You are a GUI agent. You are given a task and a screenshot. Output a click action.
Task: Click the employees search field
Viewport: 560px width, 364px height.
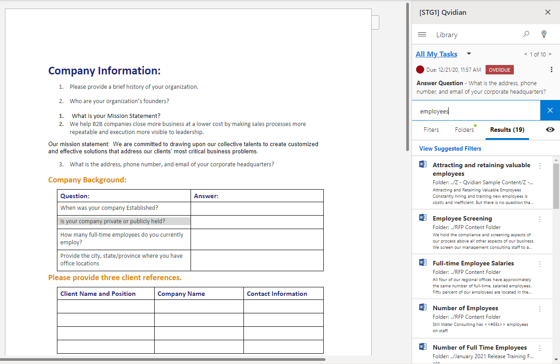(x=476, y=111)
